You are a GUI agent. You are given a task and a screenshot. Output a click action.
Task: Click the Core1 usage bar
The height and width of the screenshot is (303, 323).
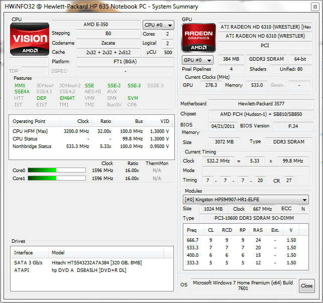(x=57, y=178)
